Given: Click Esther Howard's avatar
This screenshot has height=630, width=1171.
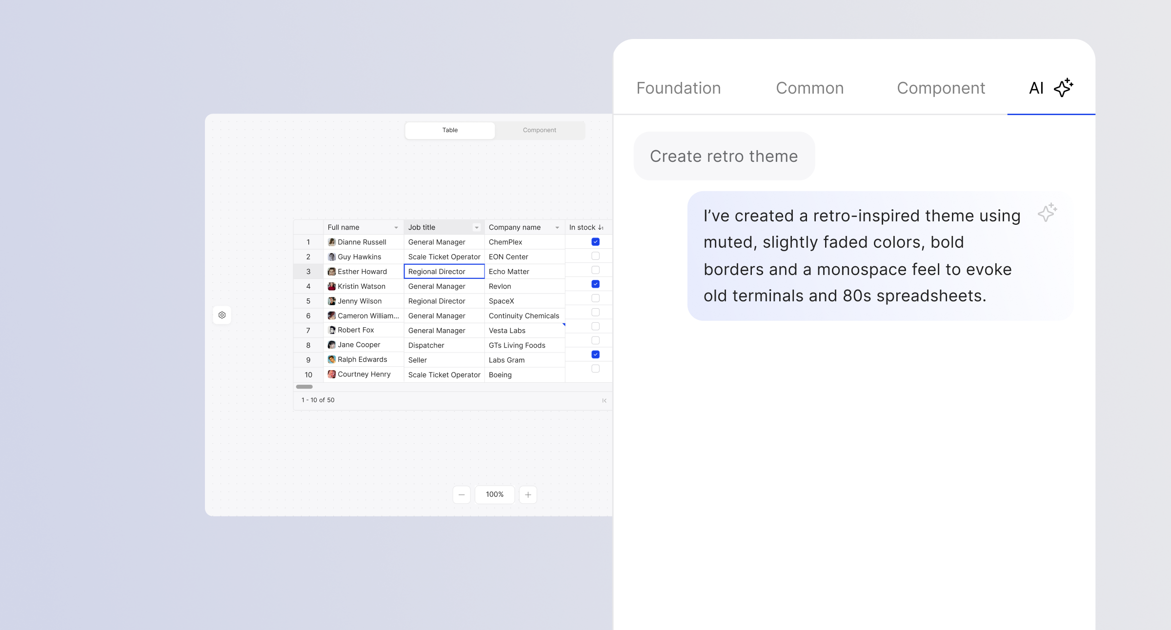Looking at the screenshot, I should (332, 272).
